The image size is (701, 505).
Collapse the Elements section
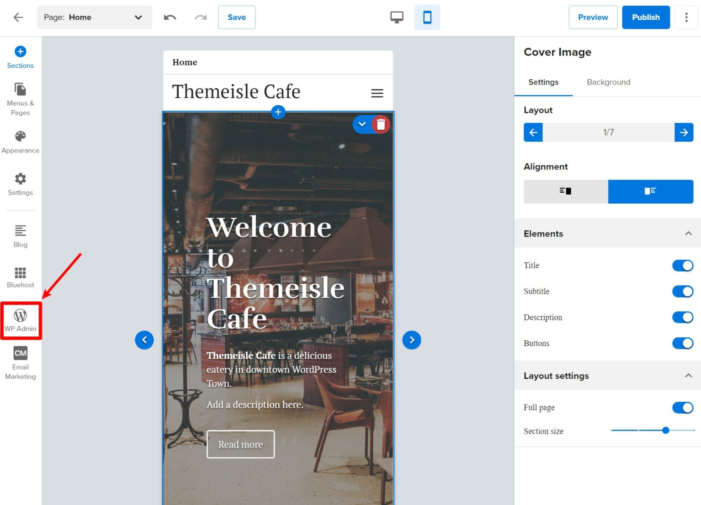[688, 233]
